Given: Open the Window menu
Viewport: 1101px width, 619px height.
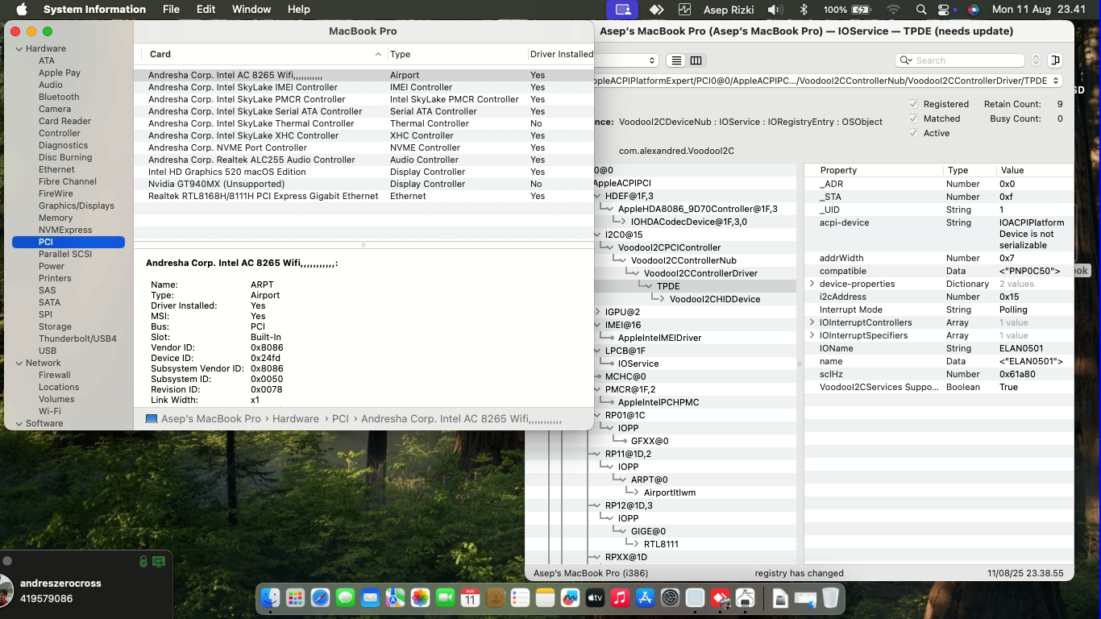Looking at the screenshot, I should [251, 10].
